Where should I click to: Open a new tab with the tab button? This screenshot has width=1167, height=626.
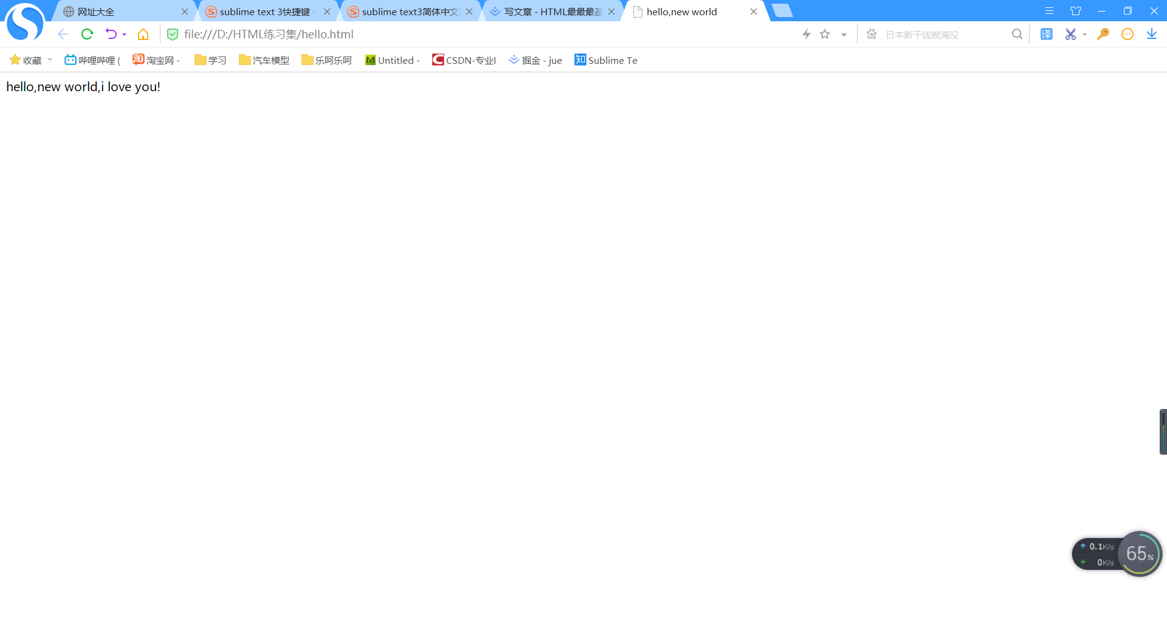pos(782,10)
